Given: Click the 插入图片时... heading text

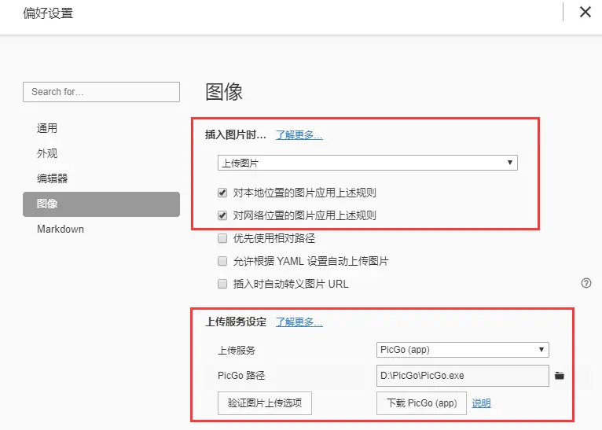Looking at the screenshot, I should click(x=236, y=135).
